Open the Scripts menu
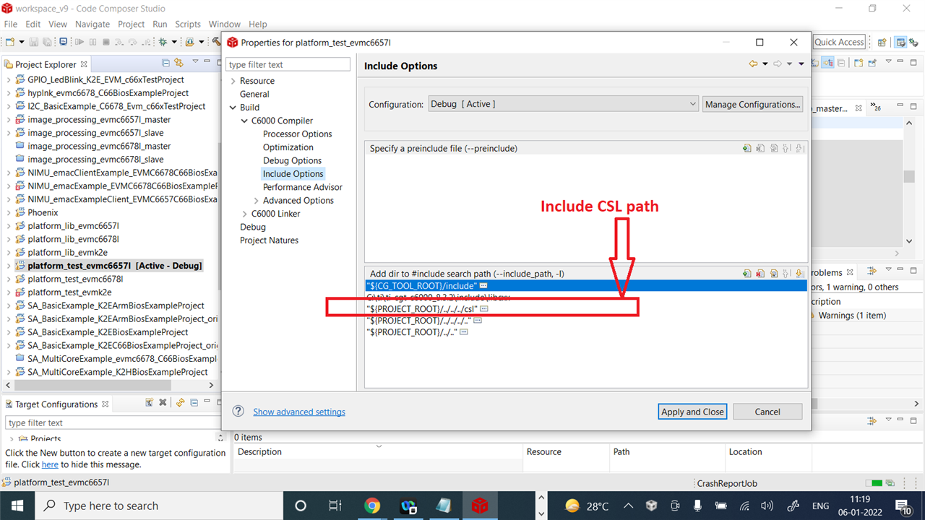The width and height of the screenshot is (925, 520). coord(188,24)
